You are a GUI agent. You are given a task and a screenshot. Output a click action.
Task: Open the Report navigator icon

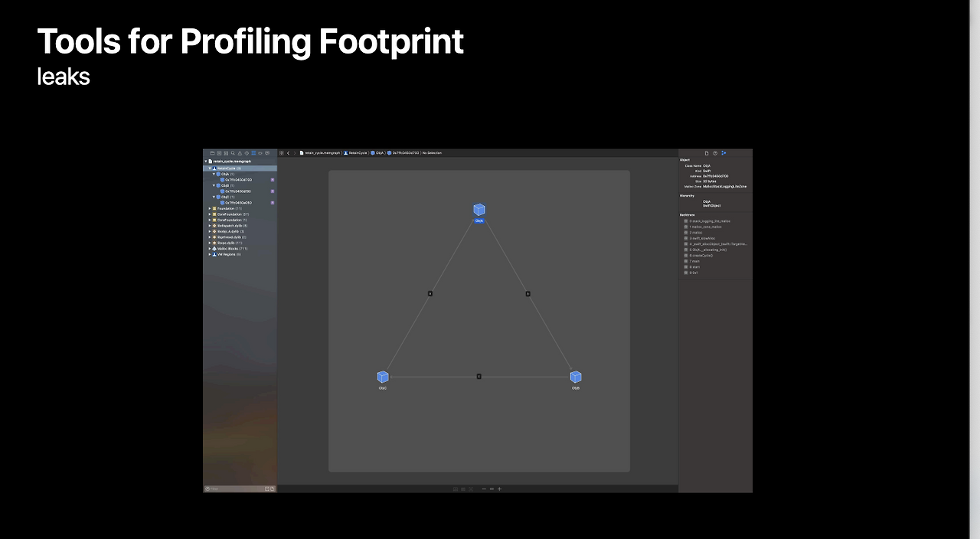click(267, 153)
